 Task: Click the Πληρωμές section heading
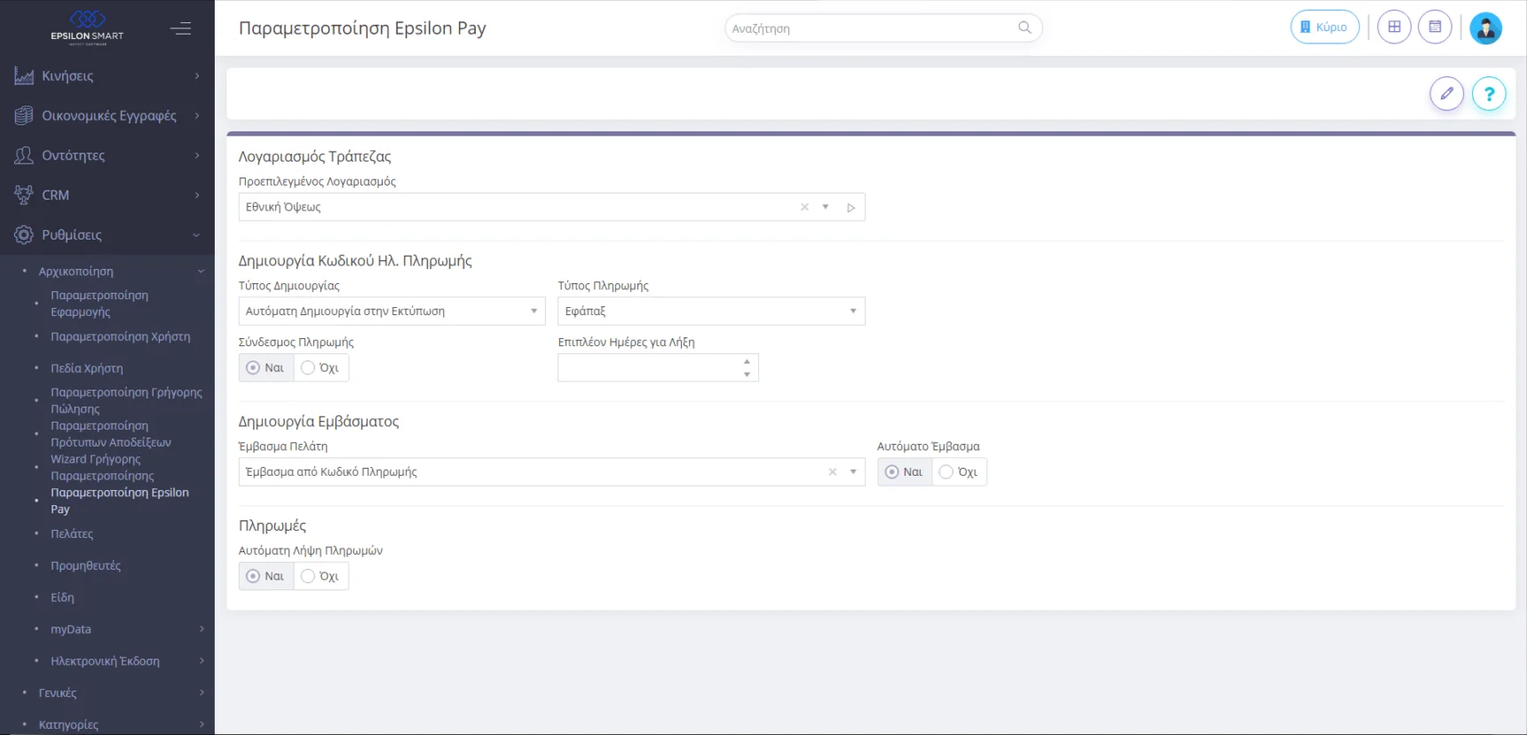[x=273, y=526]
